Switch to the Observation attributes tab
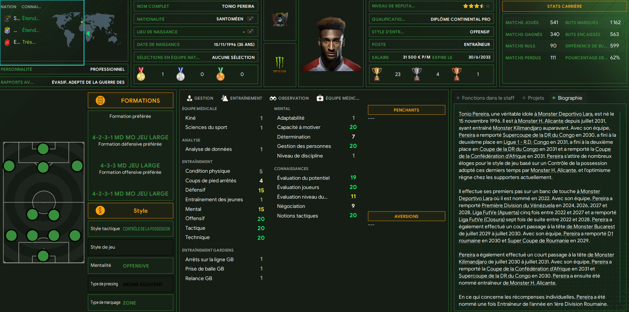Image resolution: width=629 pixels, height=312 pixels. pyautogui.click(x=289, y=98)
